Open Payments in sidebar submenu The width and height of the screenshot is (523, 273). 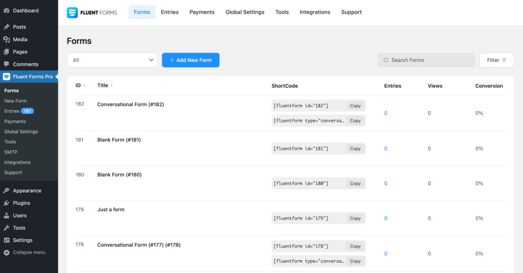tap(15, 121)
